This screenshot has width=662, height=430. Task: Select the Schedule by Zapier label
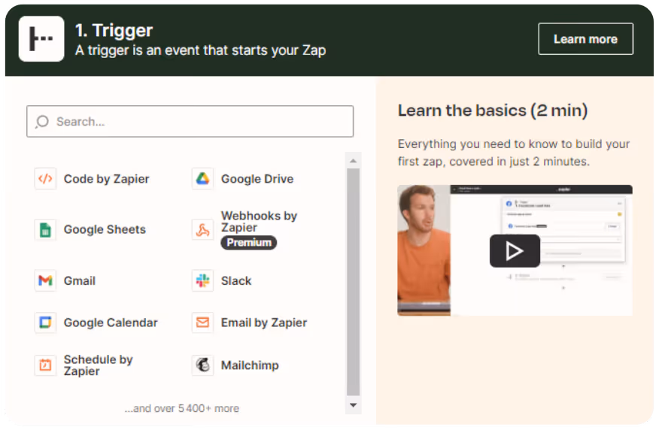point(98,365)
